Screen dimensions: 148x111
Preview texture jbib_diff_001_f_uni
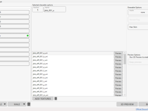pos(118,71)
